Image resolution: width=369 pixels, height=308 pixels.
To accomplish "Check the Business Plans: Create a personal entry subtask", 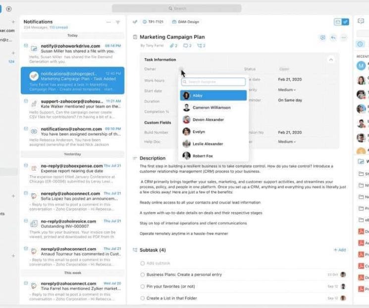I will (x=142, y=275).
